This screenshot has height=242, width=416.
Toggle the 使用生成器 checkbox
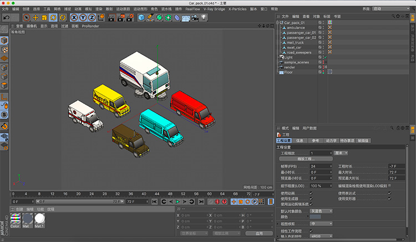pyautogui.click(x=311, y=199)
